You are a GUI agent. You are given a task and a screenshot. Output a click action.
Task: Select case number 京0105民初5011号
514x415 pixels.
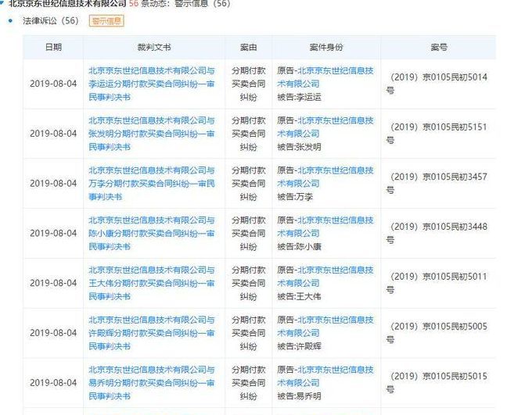[437, 283]
